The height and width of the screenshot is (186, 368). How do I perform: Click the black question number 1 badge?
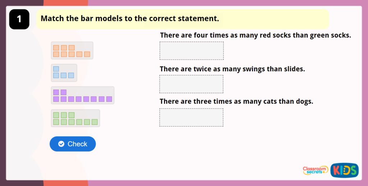19,19
